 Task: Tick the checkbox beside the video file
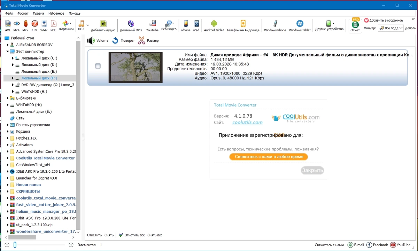coord(98,66)
